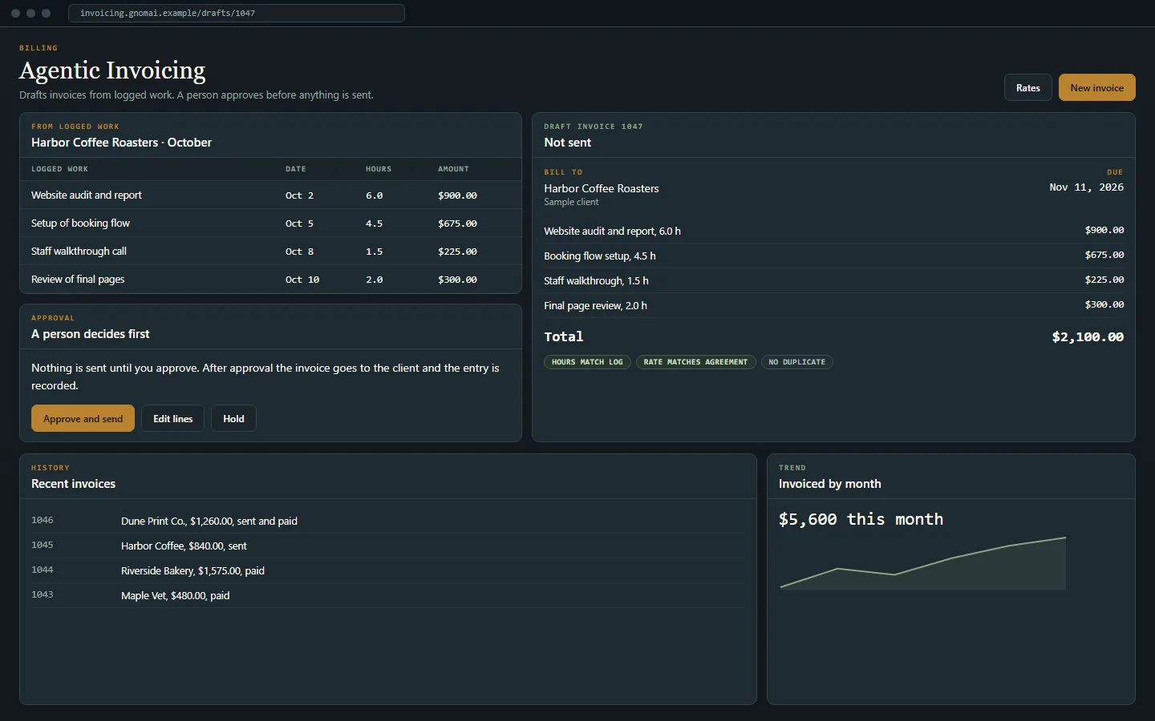Click the $900.00 amount in the draft invoice

(x=1104, y=230)
